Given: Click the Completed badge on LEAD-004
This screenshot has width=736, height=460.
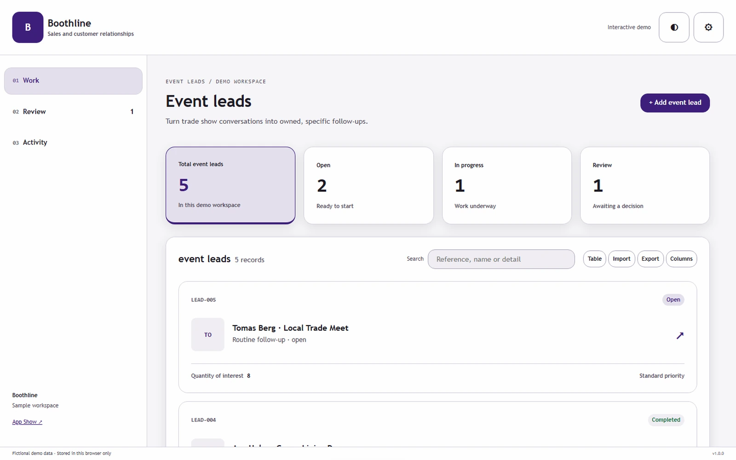Looking at the screenshot, I should point(666,420).
